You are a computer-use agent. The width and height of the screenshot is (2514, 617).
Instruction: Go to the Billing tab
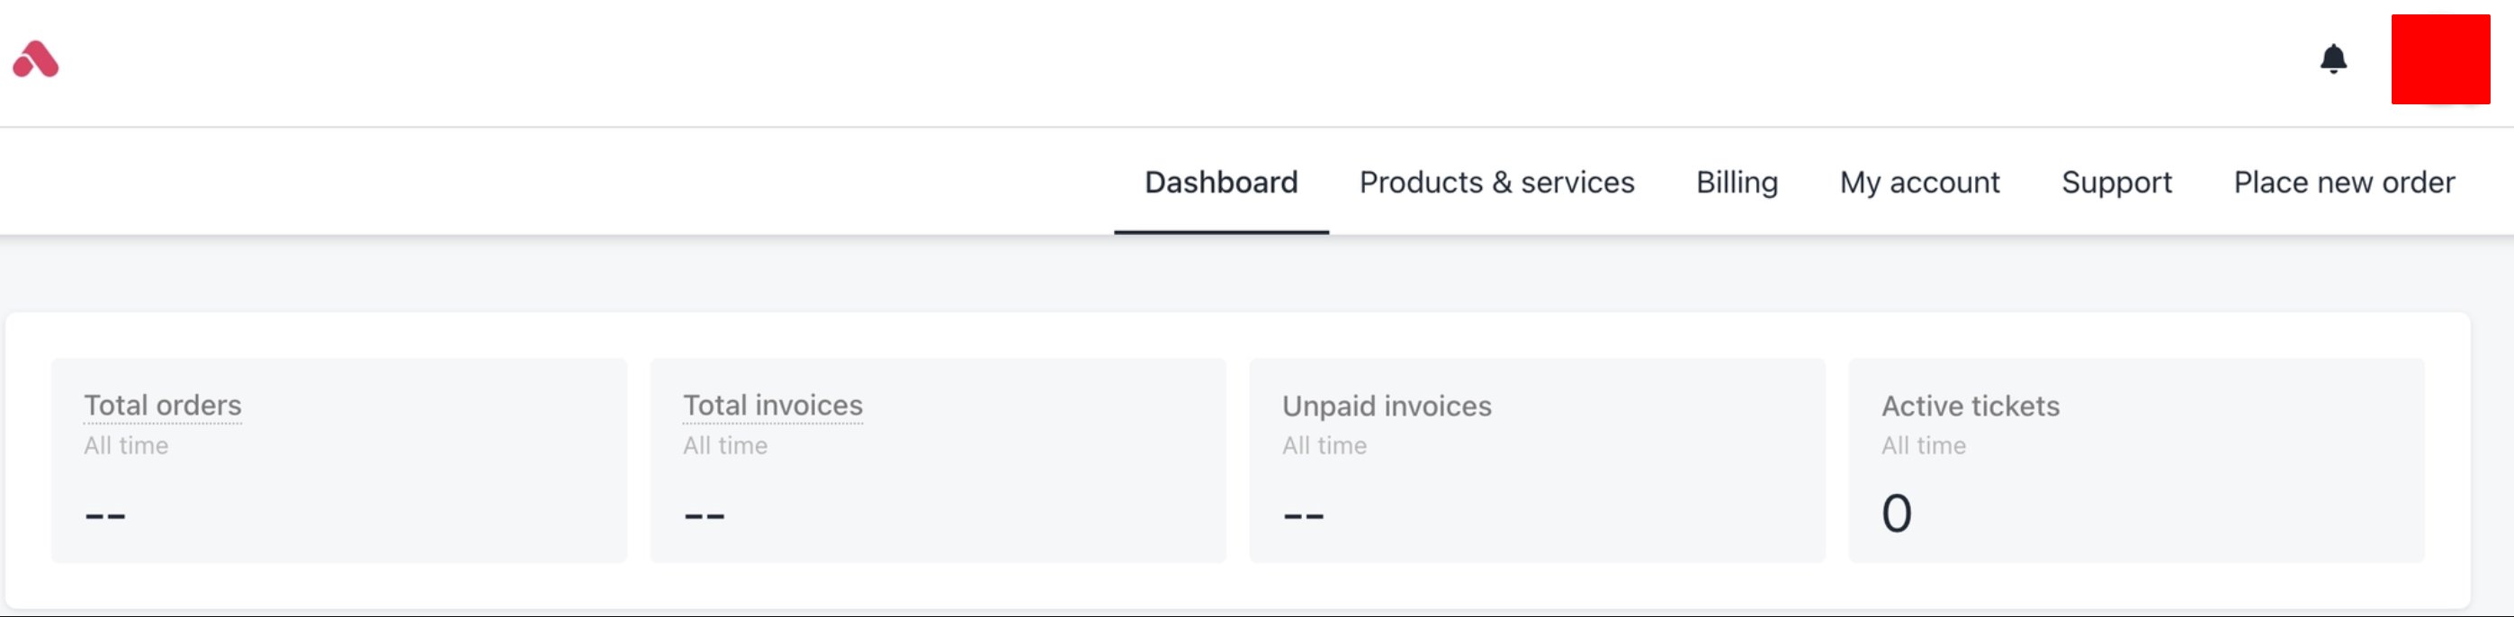(x=1737, y=183)
